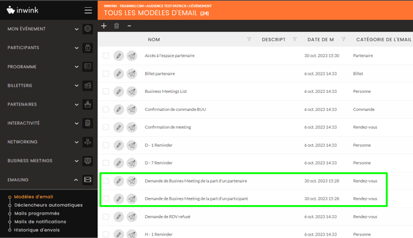This screenshot has height=238, width=413.
Task: Click the Participants sidebar icon
Action: (x=88, y=47)
